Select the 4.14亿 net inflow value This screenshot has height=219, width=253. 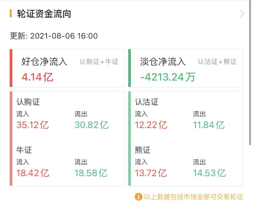(x=37, y=77)
